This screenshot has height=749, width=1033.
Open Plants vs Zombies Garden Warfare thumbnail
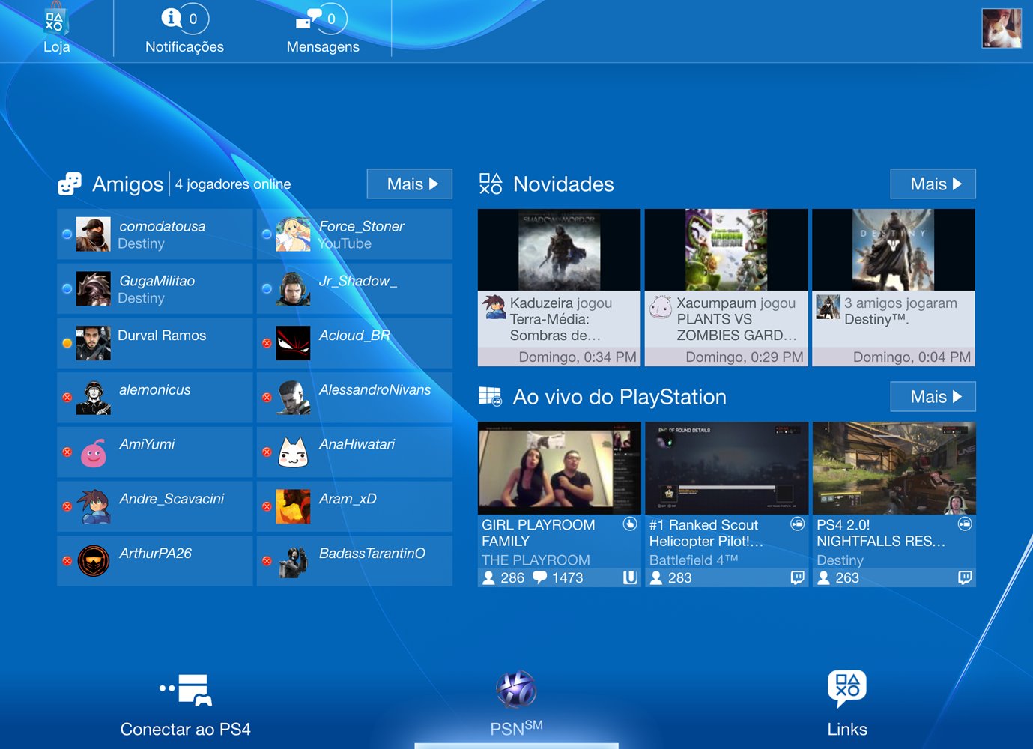click(727, 250)
